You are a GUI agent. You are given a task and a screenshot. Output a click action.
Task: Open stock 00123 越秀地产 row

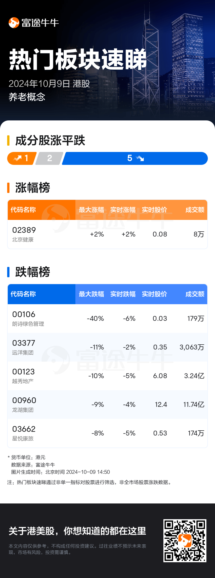click(107, 376)
